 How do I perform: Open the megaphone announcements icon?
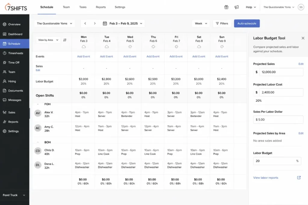coord(236,7)
